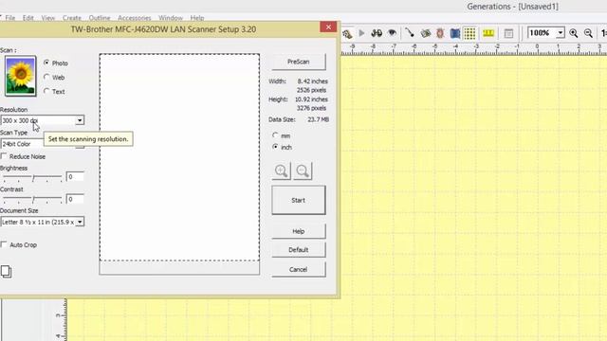Click the sunflower photo thumbnail
Screen dimensions: 607x341
pos(20,76)
